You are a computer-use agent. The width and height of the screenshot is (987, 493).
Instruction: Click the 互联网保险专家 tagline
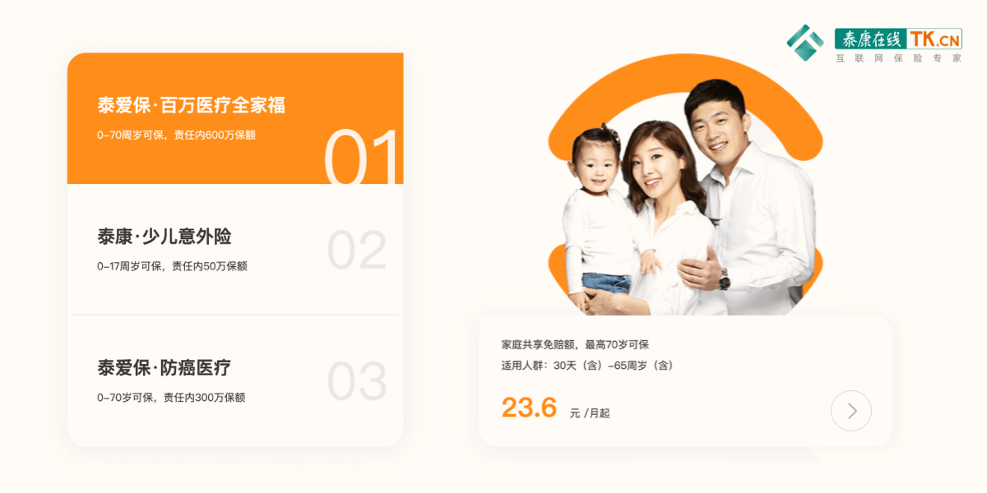point(898,58)
